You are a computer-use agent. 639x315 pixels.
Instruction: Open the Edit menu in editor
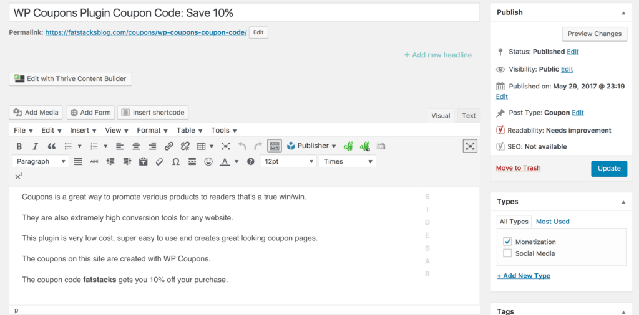(x=51, y=131)
